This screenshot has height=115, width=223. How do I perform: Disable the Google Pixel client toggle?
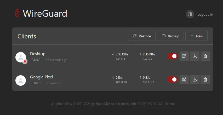tap(172, 79)
